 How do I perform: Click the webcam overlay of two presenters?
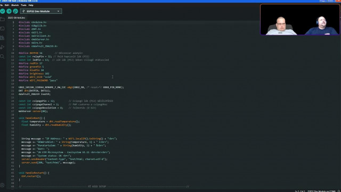point(300,20)
